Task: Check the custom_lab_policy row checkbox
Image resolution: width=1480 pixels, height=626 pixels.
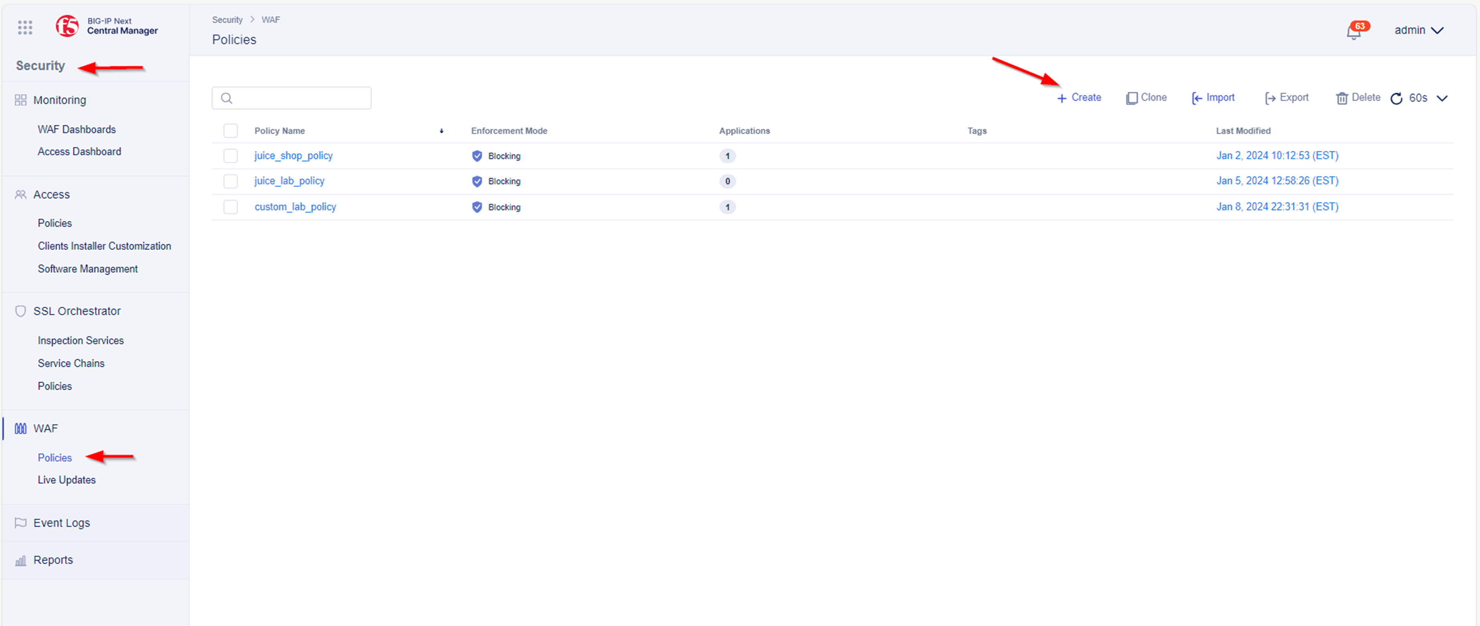Action: tap(230, 207)
